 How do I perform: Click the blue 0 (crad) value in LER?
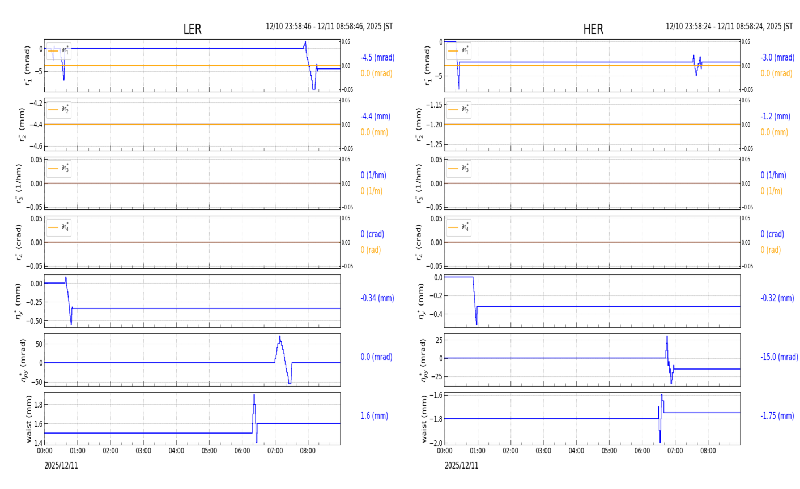(372, 234)
